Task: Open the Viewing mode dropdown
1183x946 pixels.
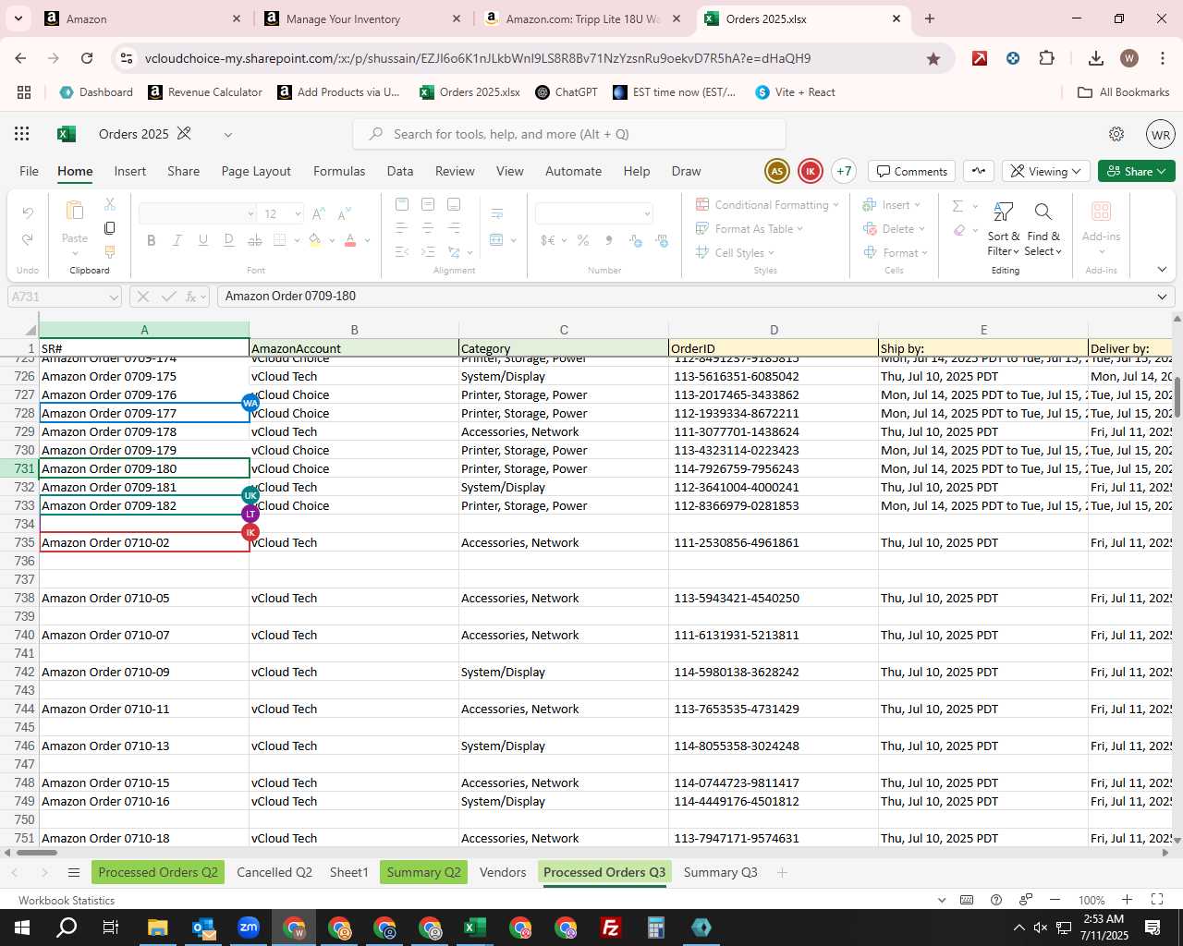Action: pyautogui.click(x=1045, y=171)
